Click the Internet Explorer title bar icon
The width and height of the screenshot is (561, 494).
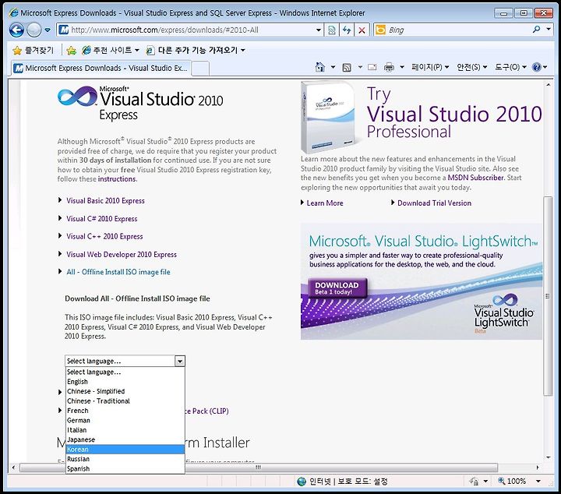click(13, 13)
